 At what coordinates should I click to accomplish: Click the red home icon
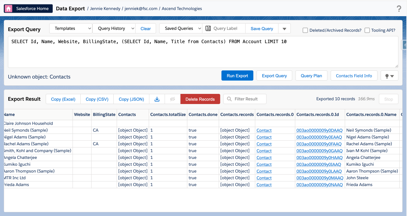tap(8, 8)
